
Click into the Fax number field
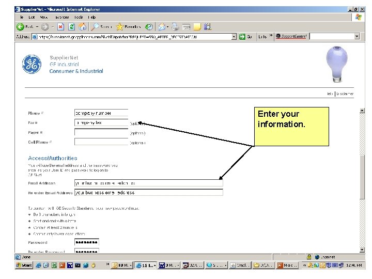[101, 122]
